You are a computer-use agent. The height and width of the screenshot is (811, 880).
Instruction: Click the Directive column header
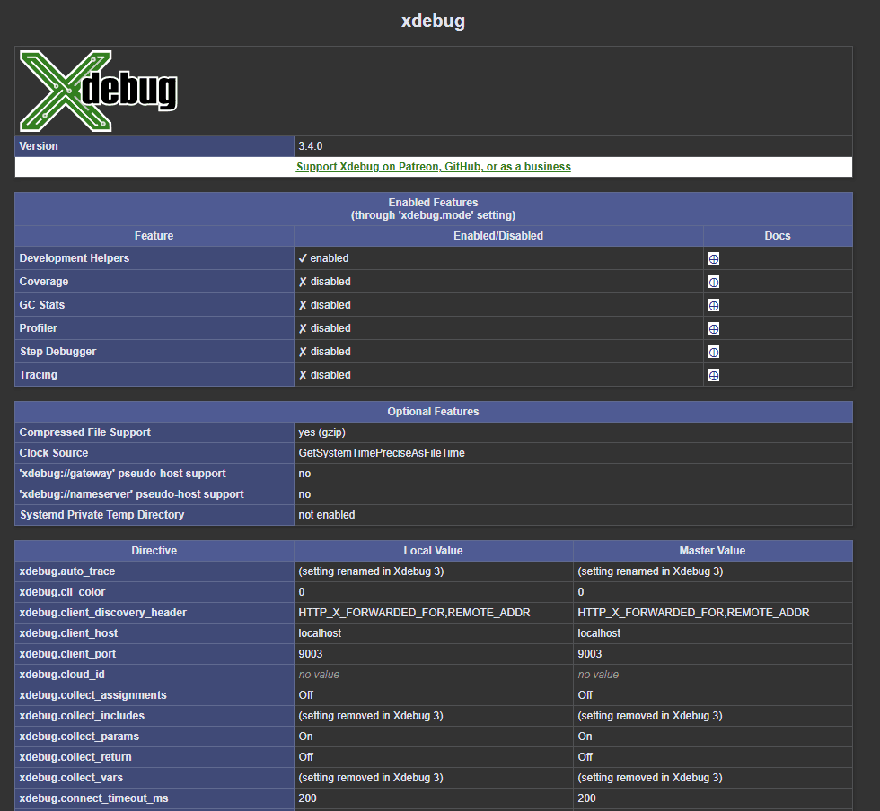click(154, 551)
